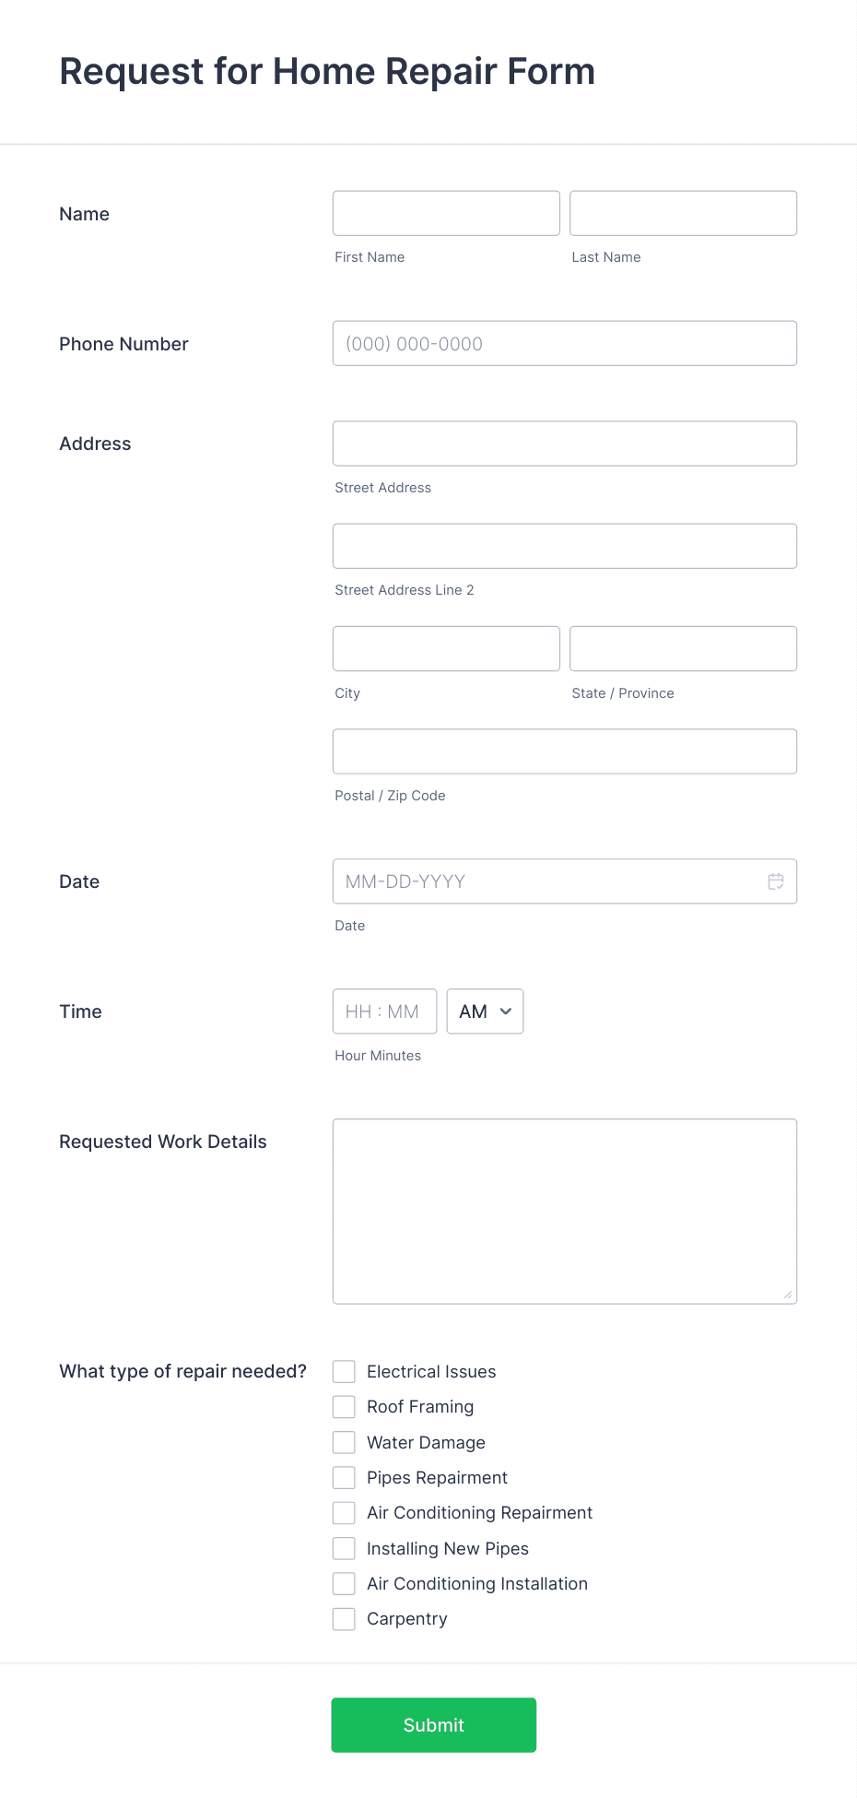Check Air Conditioning Repairment

pyautogui.click(x=344, y=1513)
